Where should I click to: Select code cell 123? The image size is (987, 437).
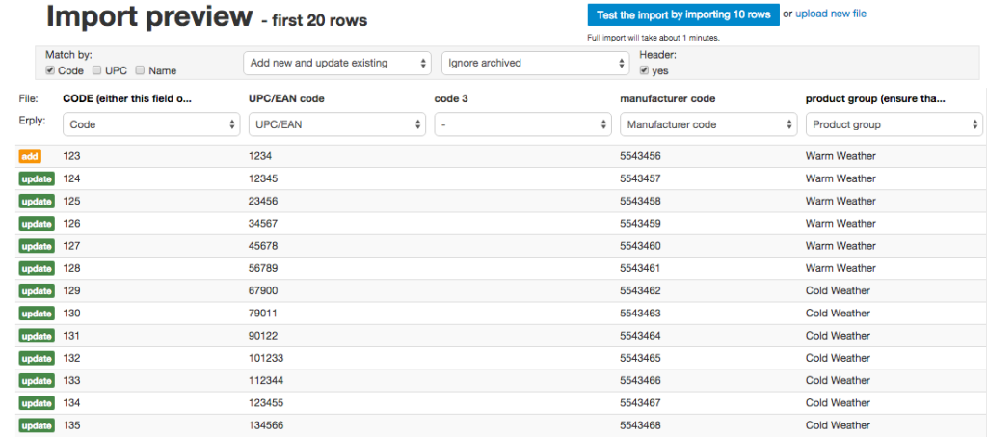(x=71, y=156)
